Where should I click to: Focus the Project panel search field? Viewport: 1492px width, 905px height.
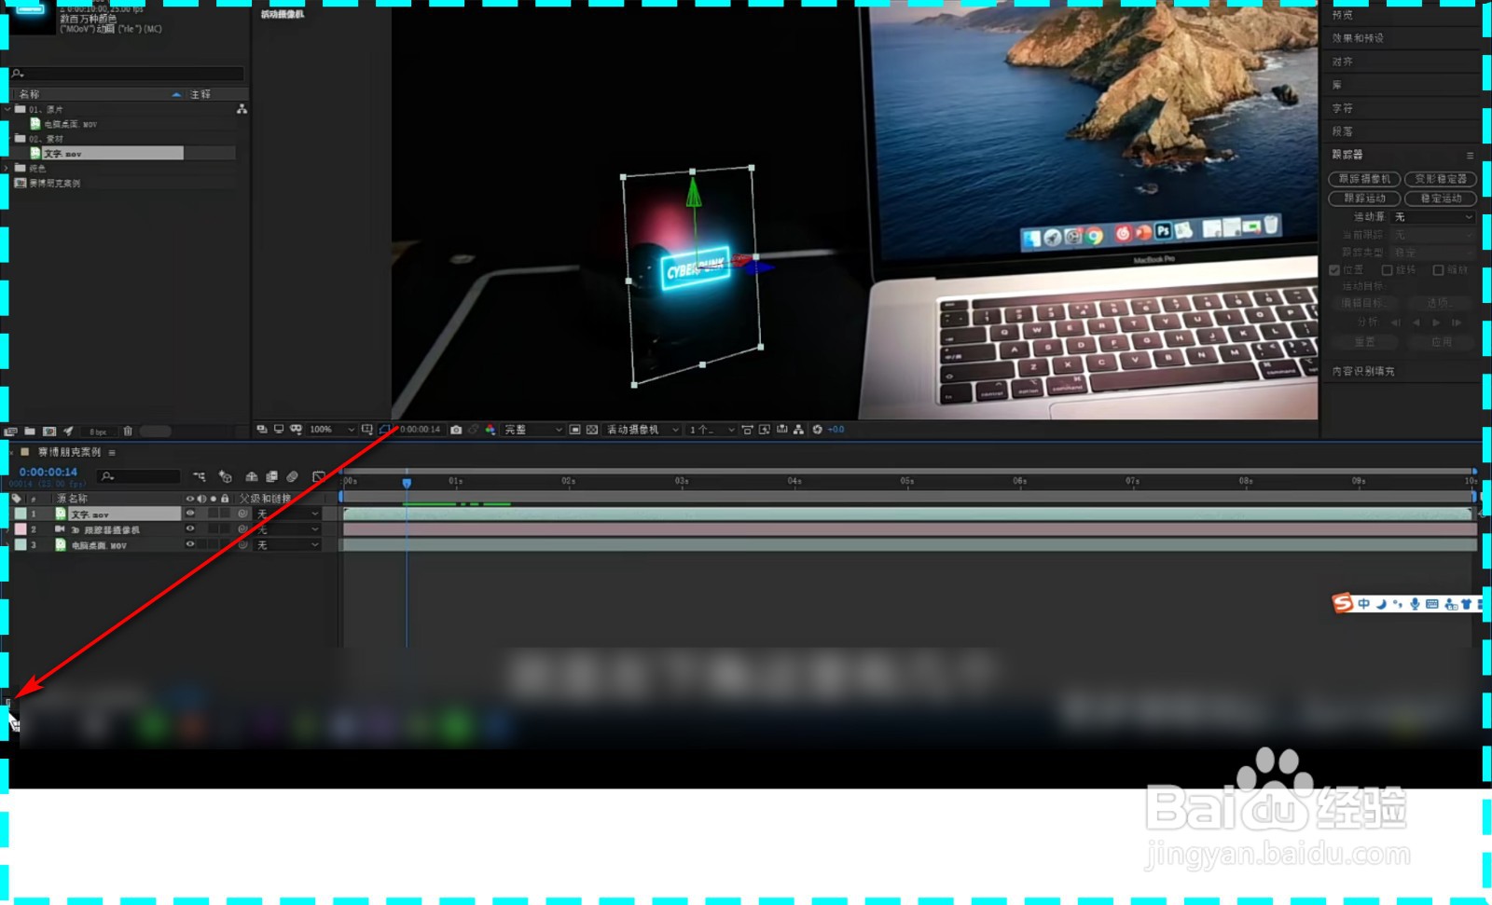coord(126,73)
